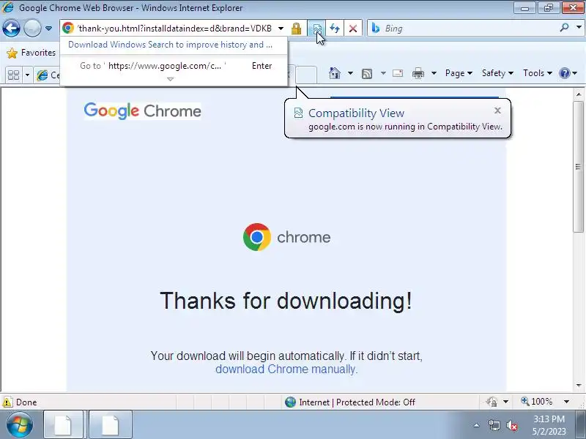Screen dimensions: 586x439
Task: Click the Compatibility View balloon title
Action: click(356, 113)
